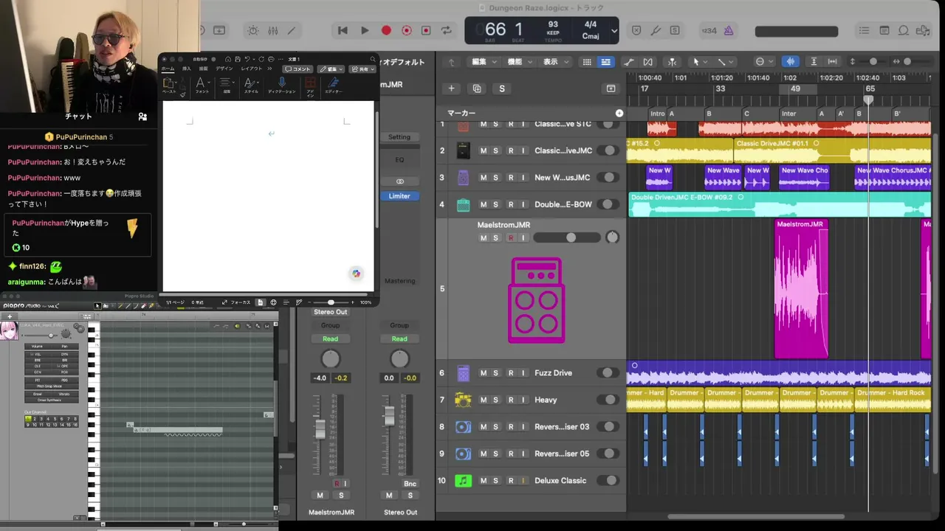This screenshot has height=531, width=945.
Task: Click the Setting button in channel strip
Action: 399,137
